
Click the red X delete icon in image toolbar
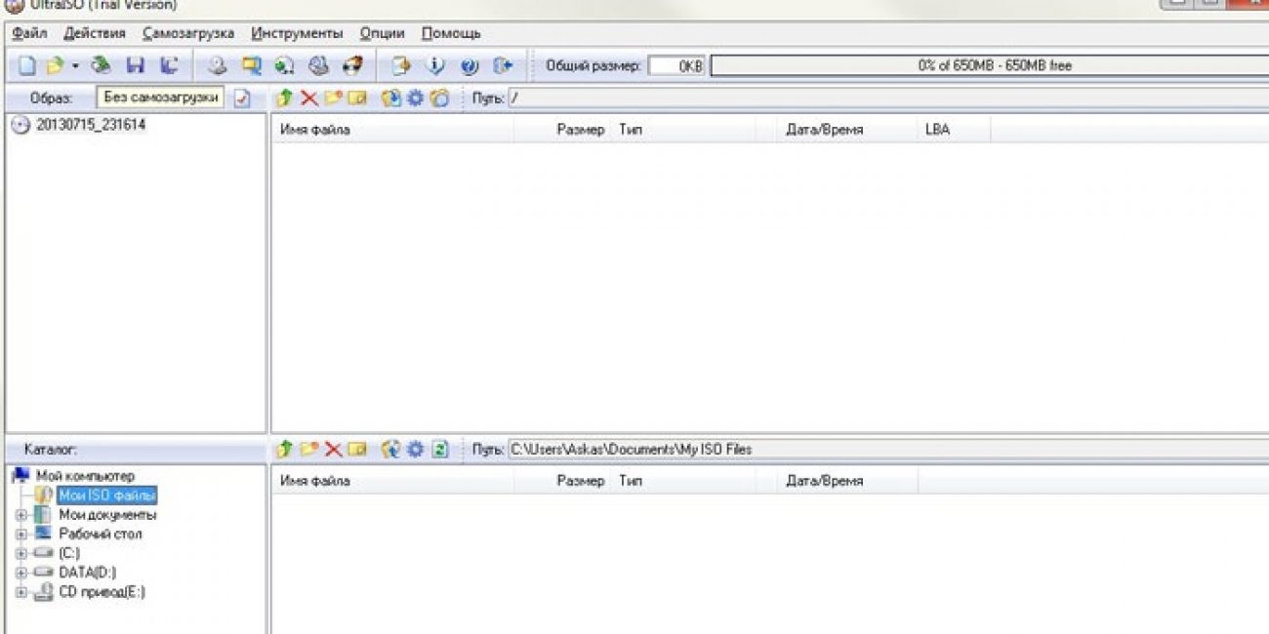309,99
